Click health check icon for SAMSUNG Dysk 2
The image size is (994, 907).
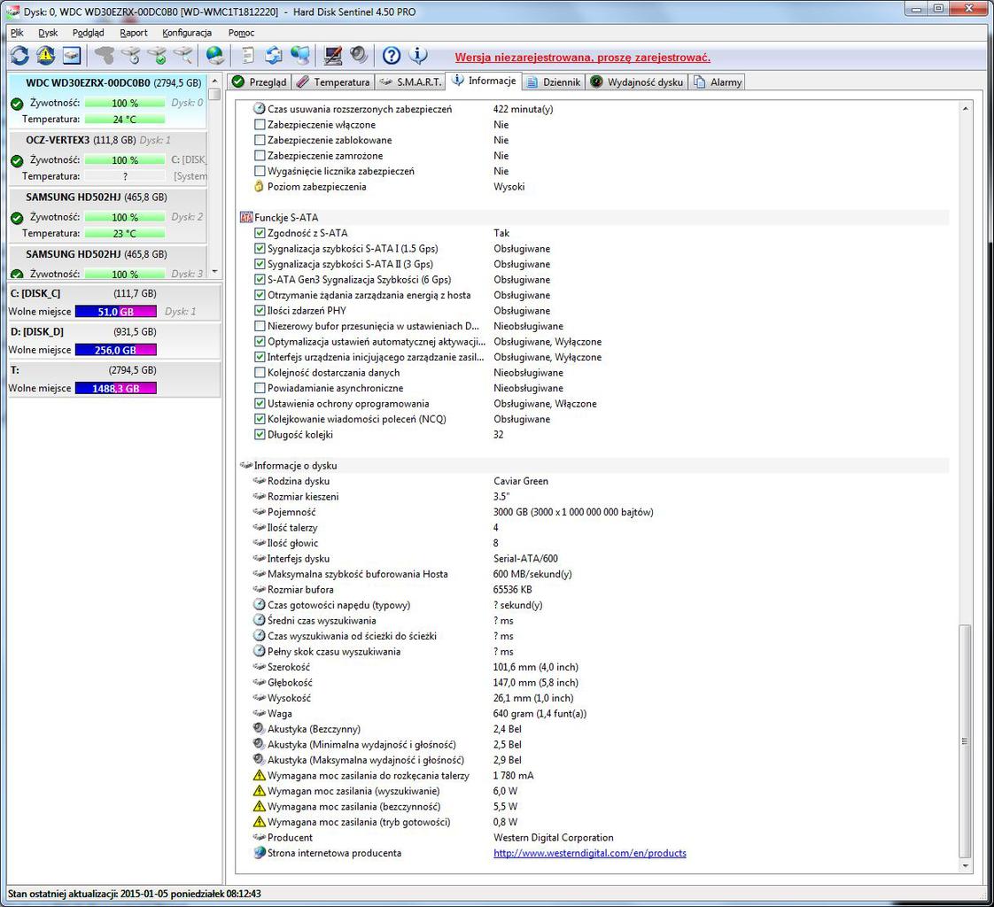coord(17,218)
